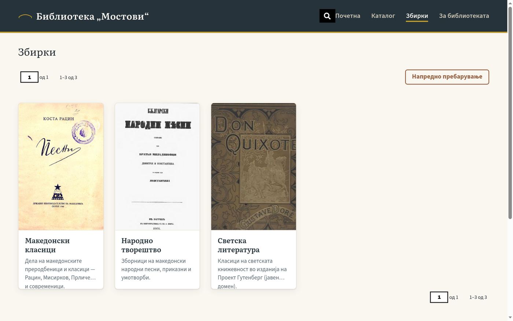This screenshot has width=513, height=321.
Task: Select the Збирки navigation item
Action: [x=417, y=16]
